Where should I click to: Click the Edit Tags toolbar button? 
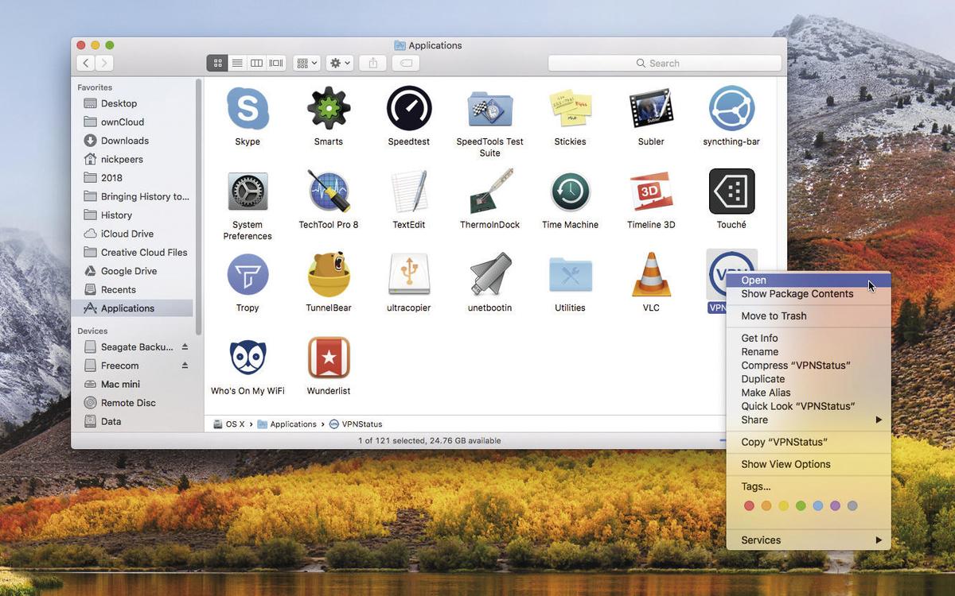tap(406, 63)
